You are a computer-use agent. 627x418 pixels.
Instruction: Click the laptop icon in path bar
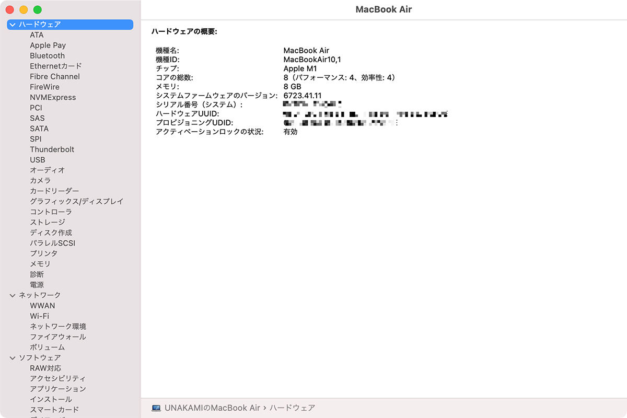[x=156, y=408]
